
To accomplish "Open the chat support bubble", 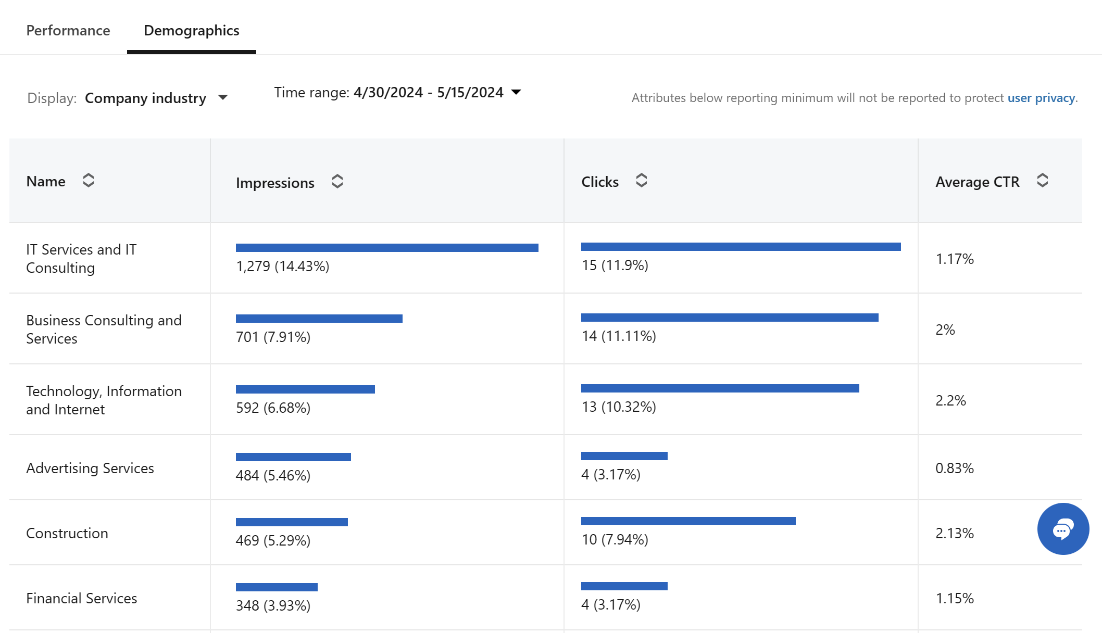I will pos(1063,529).
